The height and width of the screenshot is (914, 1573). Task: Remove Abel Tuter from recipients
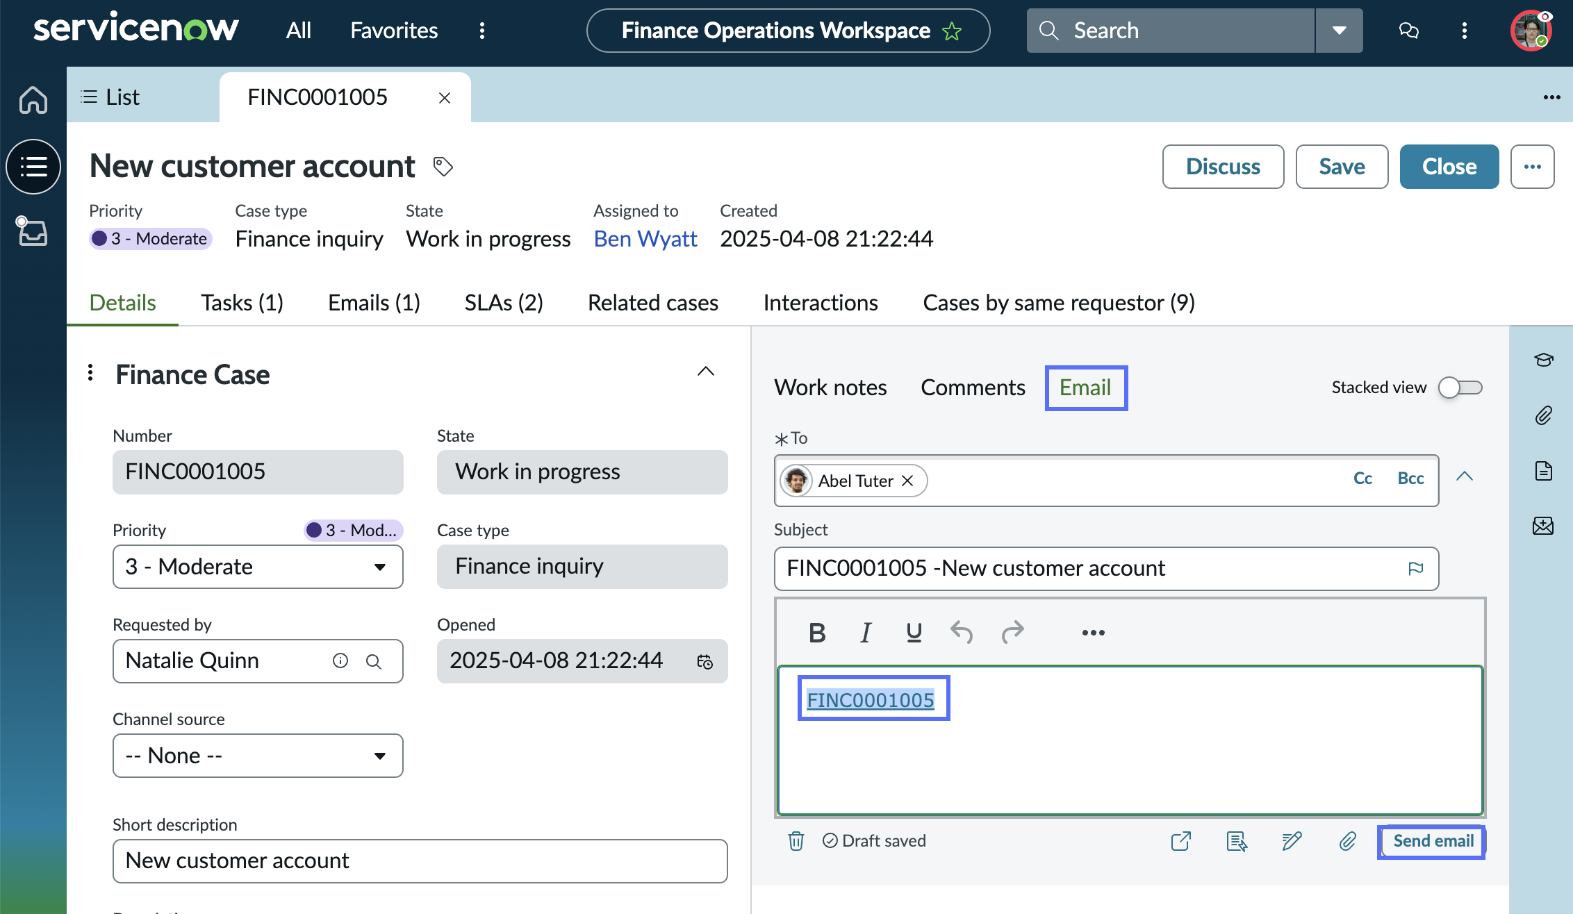[x=907, y=481]
